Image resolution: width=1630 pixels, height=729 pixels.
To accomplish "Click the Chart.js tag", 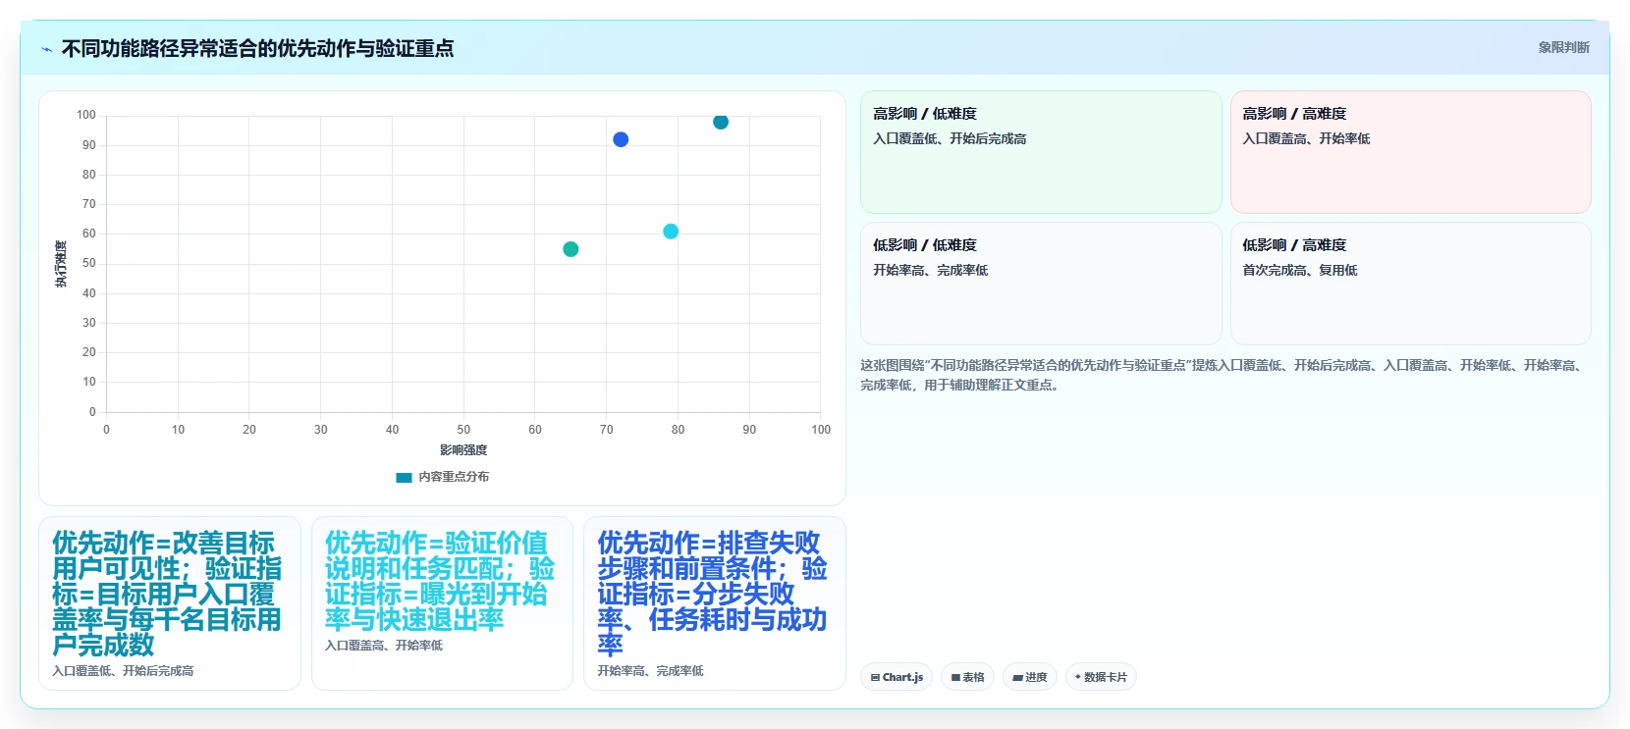I will point(896,677).
